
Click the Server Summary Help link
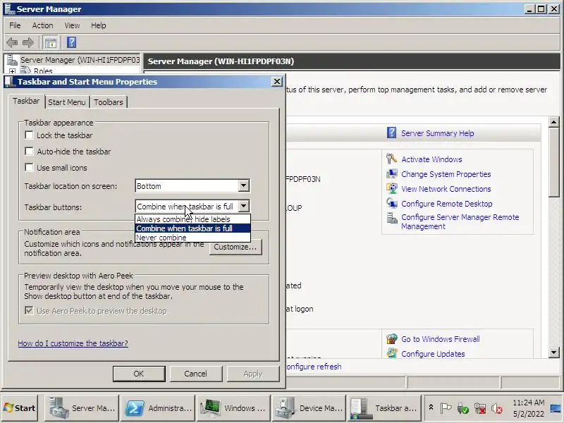tap(437, 133)
